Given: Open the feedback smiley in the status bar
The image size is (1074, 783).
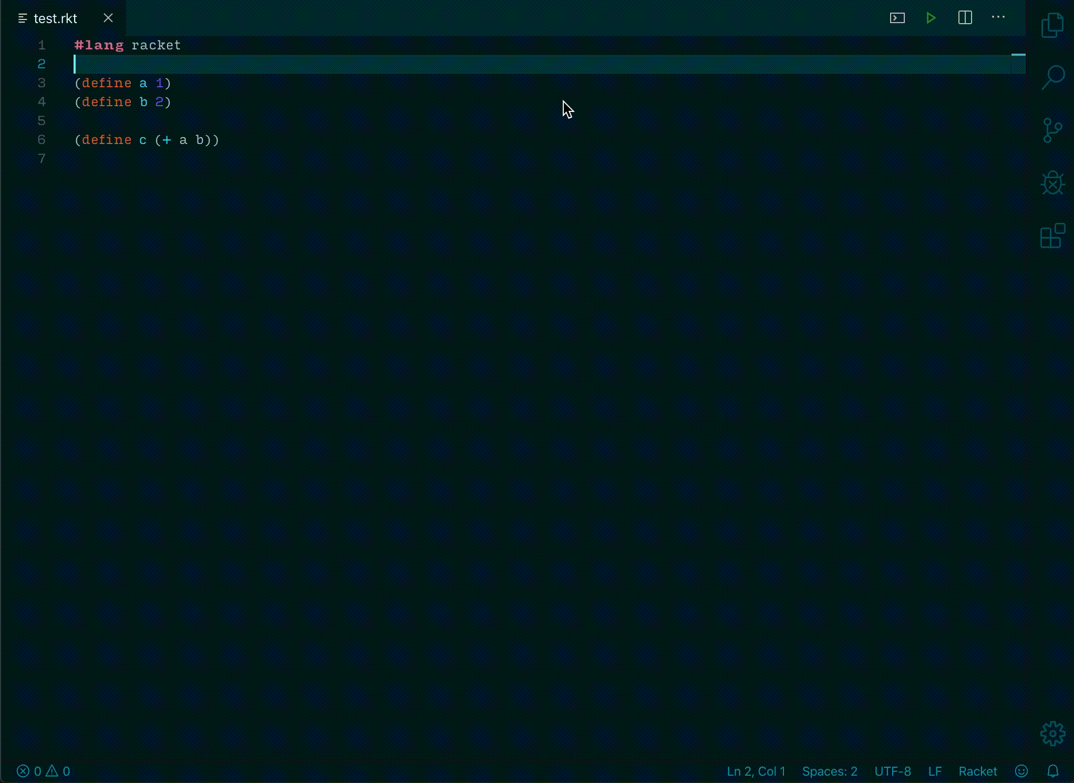Looking at the screenshot, I should [x=1021, y=771].
